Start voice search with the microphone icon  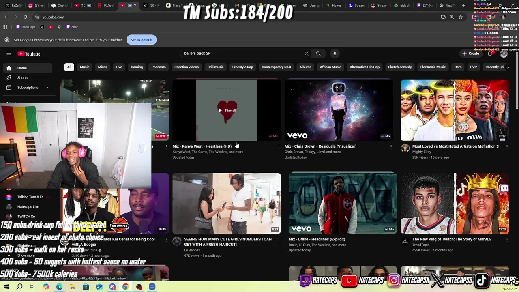[x=335, y=54]
